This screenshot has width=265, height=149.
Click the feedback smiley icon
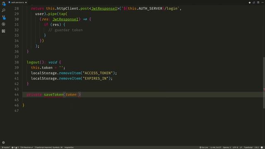(x=262, y=147)
